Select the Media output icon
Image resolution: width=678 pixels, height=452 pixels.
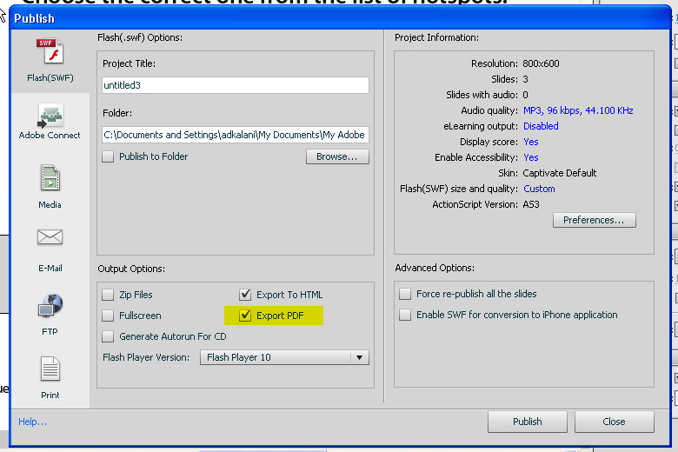click(50, 178)
